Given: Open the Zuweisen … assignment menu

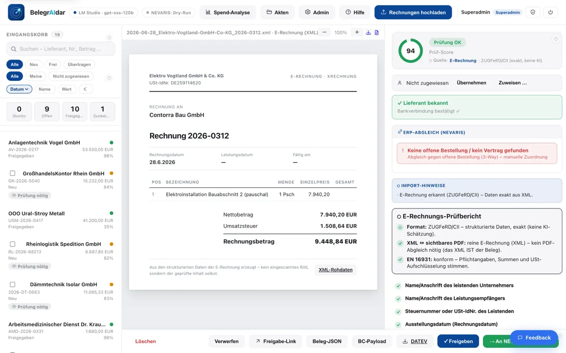Looking at the screenshot, I should [x=513, y=83].
